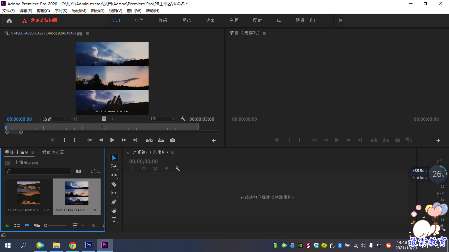The height and width of the screenshot is (252, 449).
Task: Open Program monitor button editor plus
Action: click(x=438, y=140)
